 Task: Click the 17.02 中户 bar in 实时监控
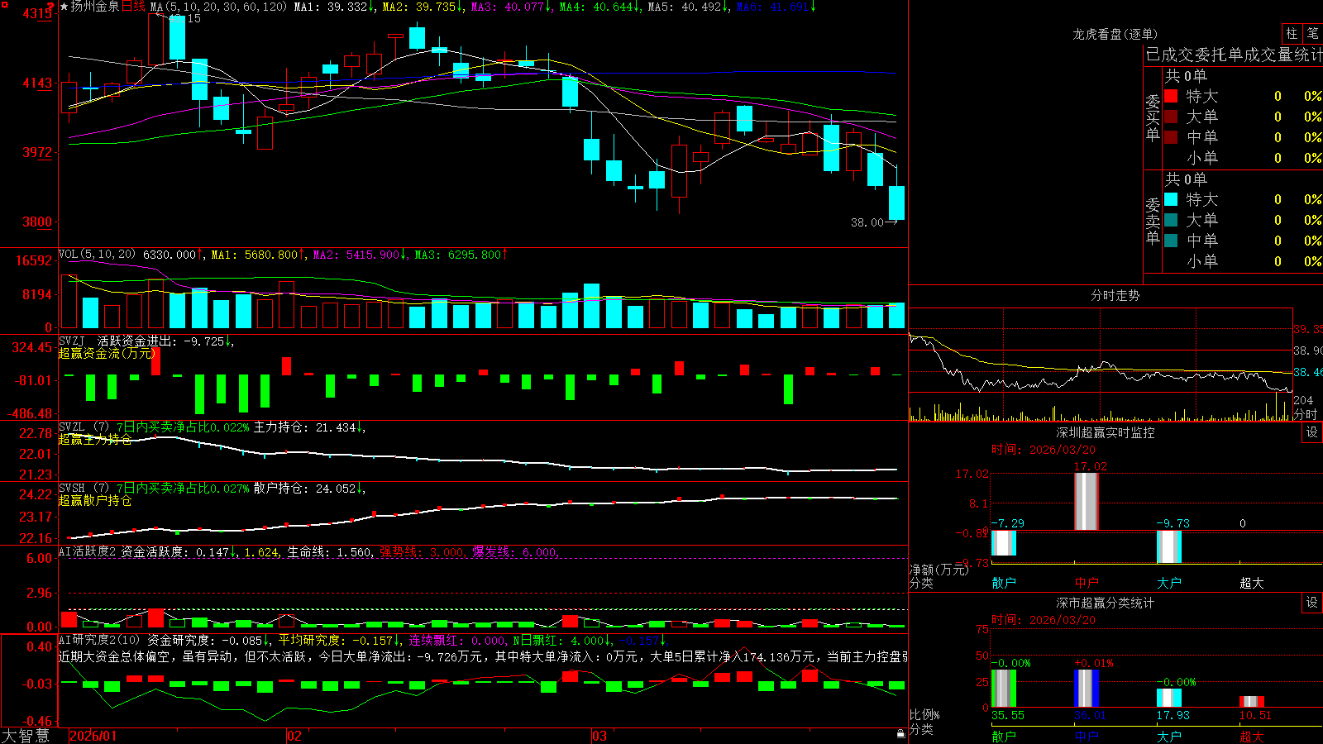tap(1086, 502)
